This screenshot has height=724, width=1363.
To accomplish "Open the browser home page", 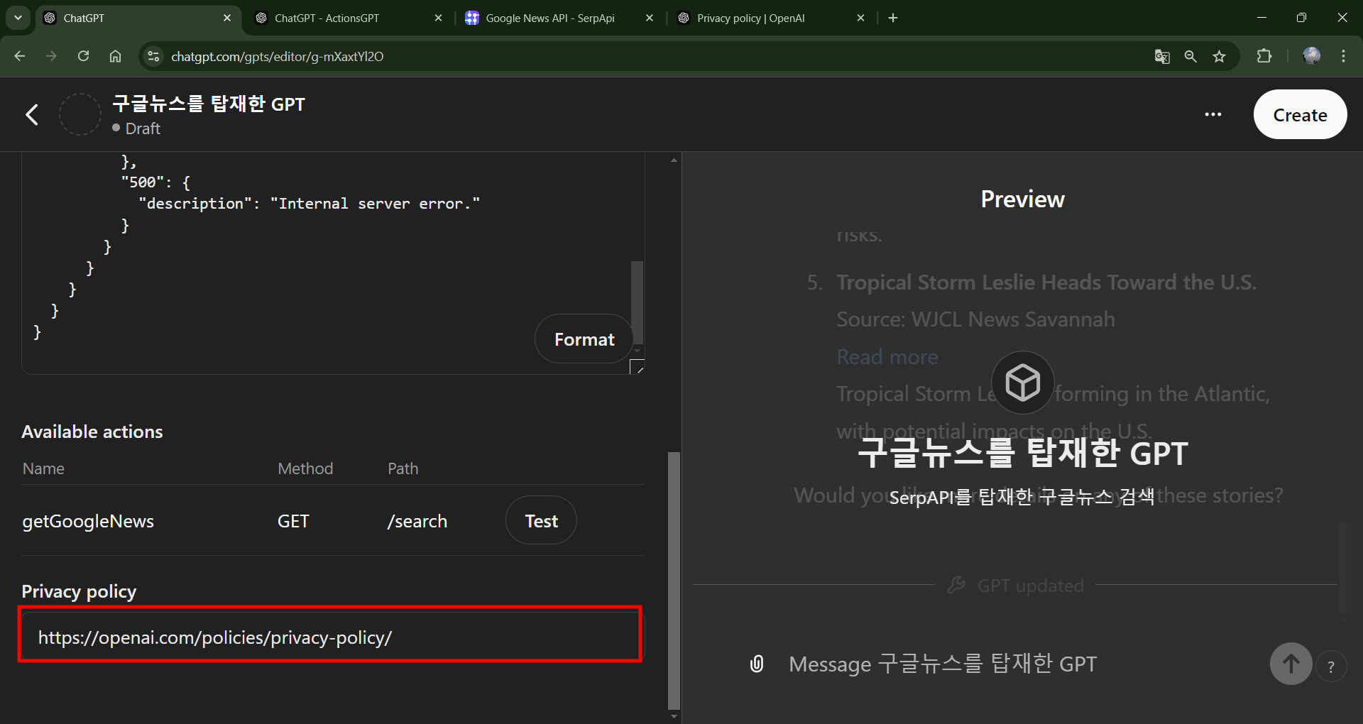I will pos(115,56).
